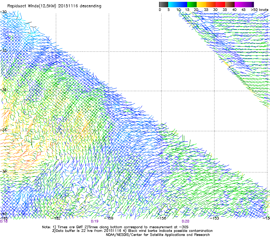The width and height of the screenshot is (270, 237).
Task: Click the '-153' longitude label
Action: (x=215, y=218)
